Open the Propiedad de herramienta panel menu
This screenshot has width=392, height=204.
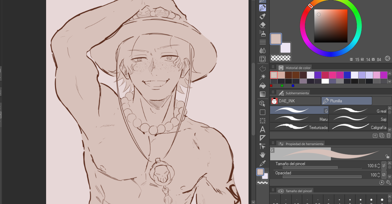click(273, 143)
